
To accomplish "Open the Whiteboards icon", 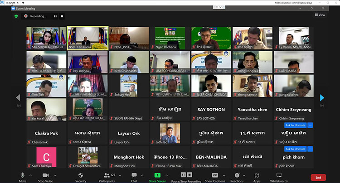I will pyautogui.click(x=279, y=175).
